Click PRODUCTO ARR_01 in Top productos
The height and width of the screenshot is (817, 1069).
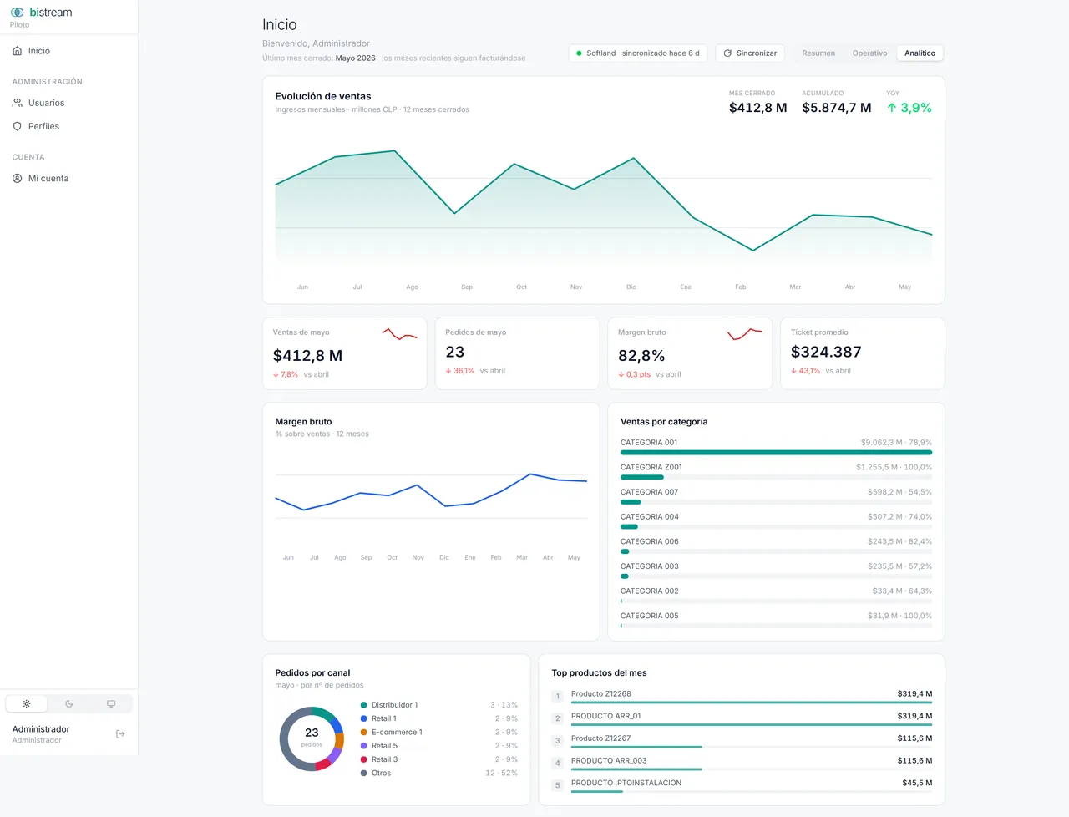point(605,716)
